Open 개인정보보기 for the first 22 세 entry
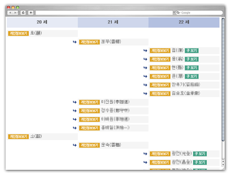Image resolution: width=236 pixels, height=182 pixels. pyautogui.click(x=160, y=51)
